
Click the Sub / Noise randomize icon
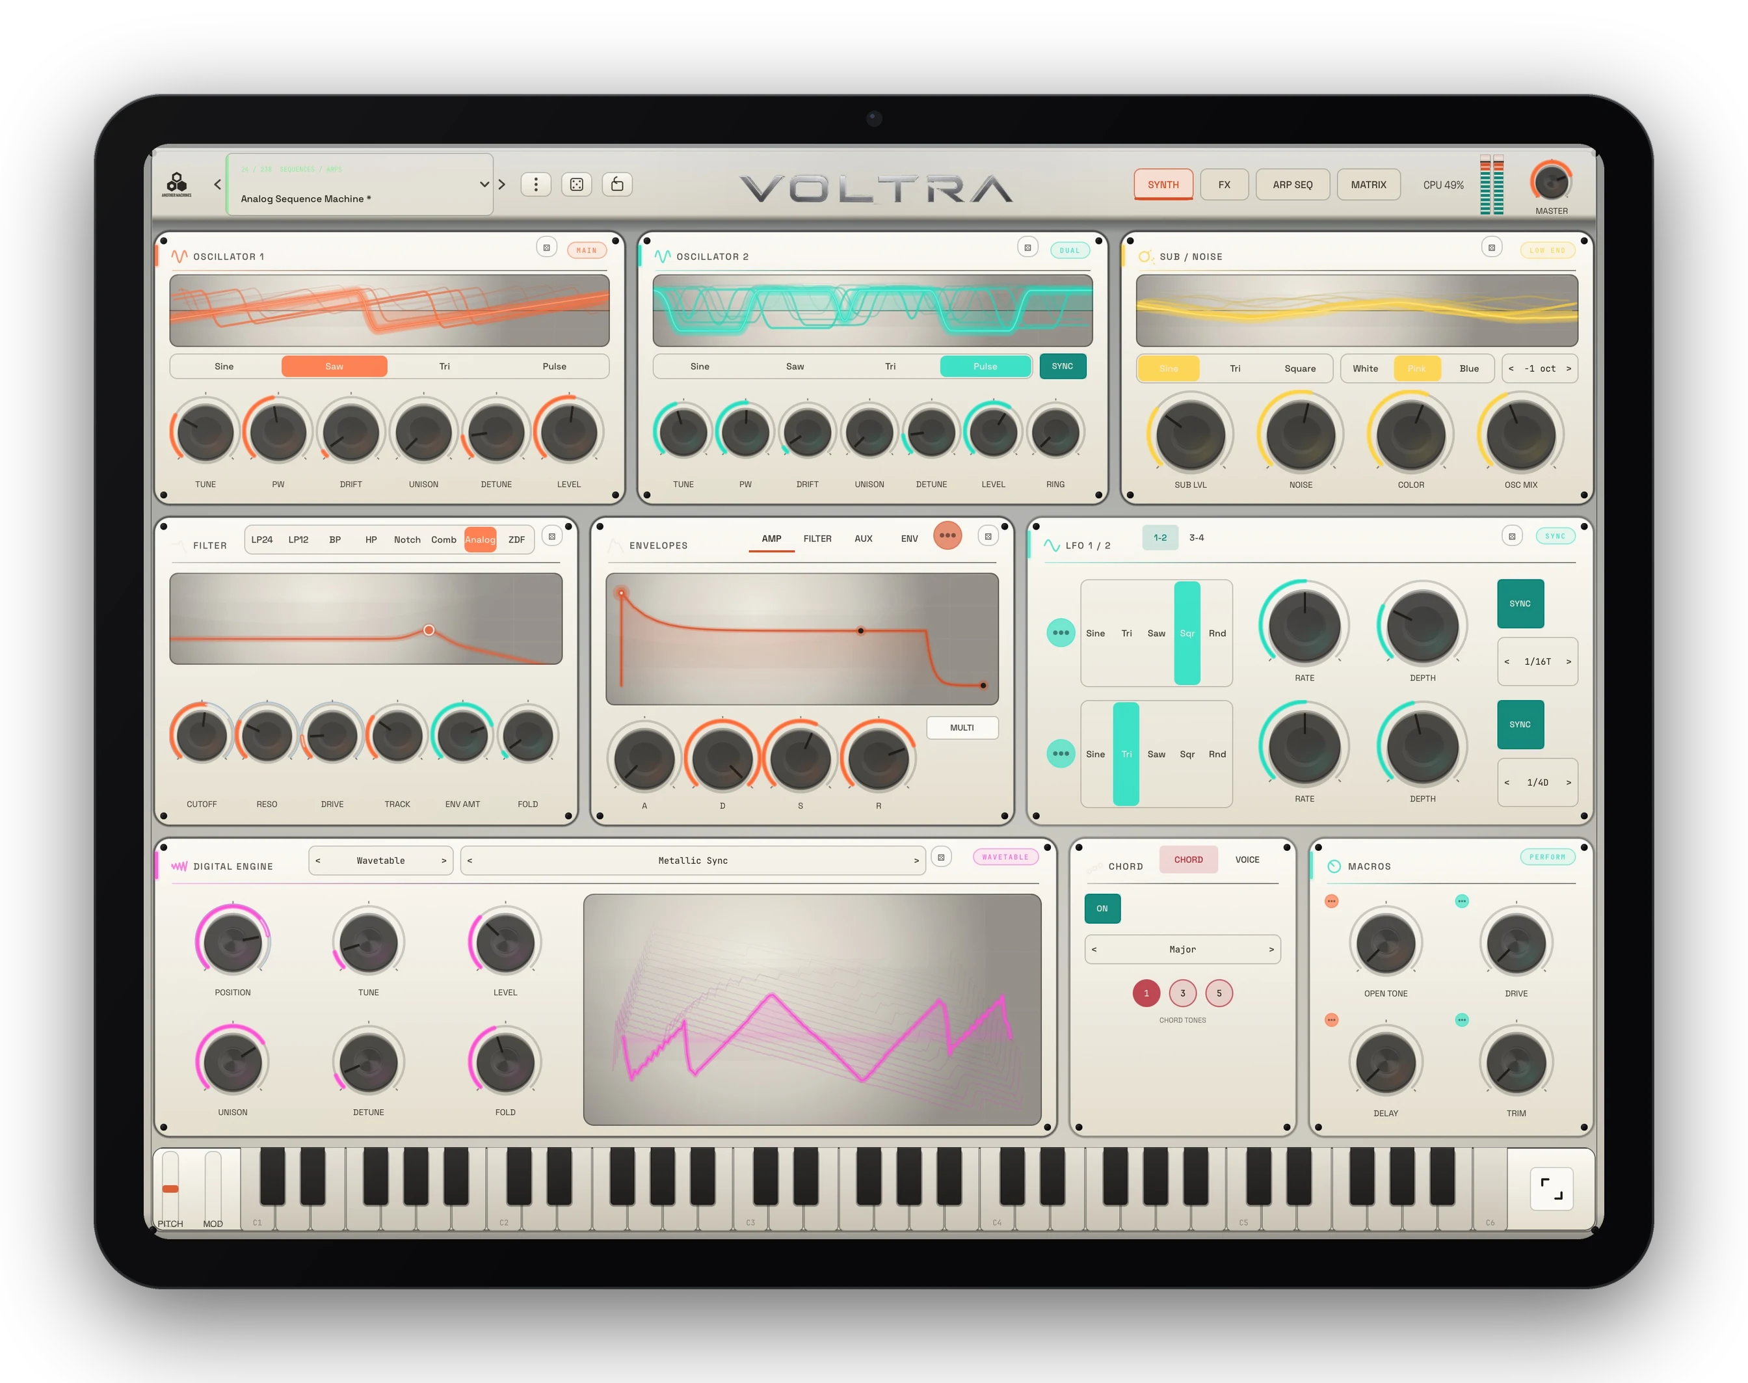[1492, 248]
